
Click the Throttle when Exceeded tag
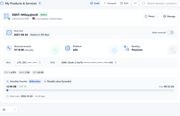click(x=57, y=81)
